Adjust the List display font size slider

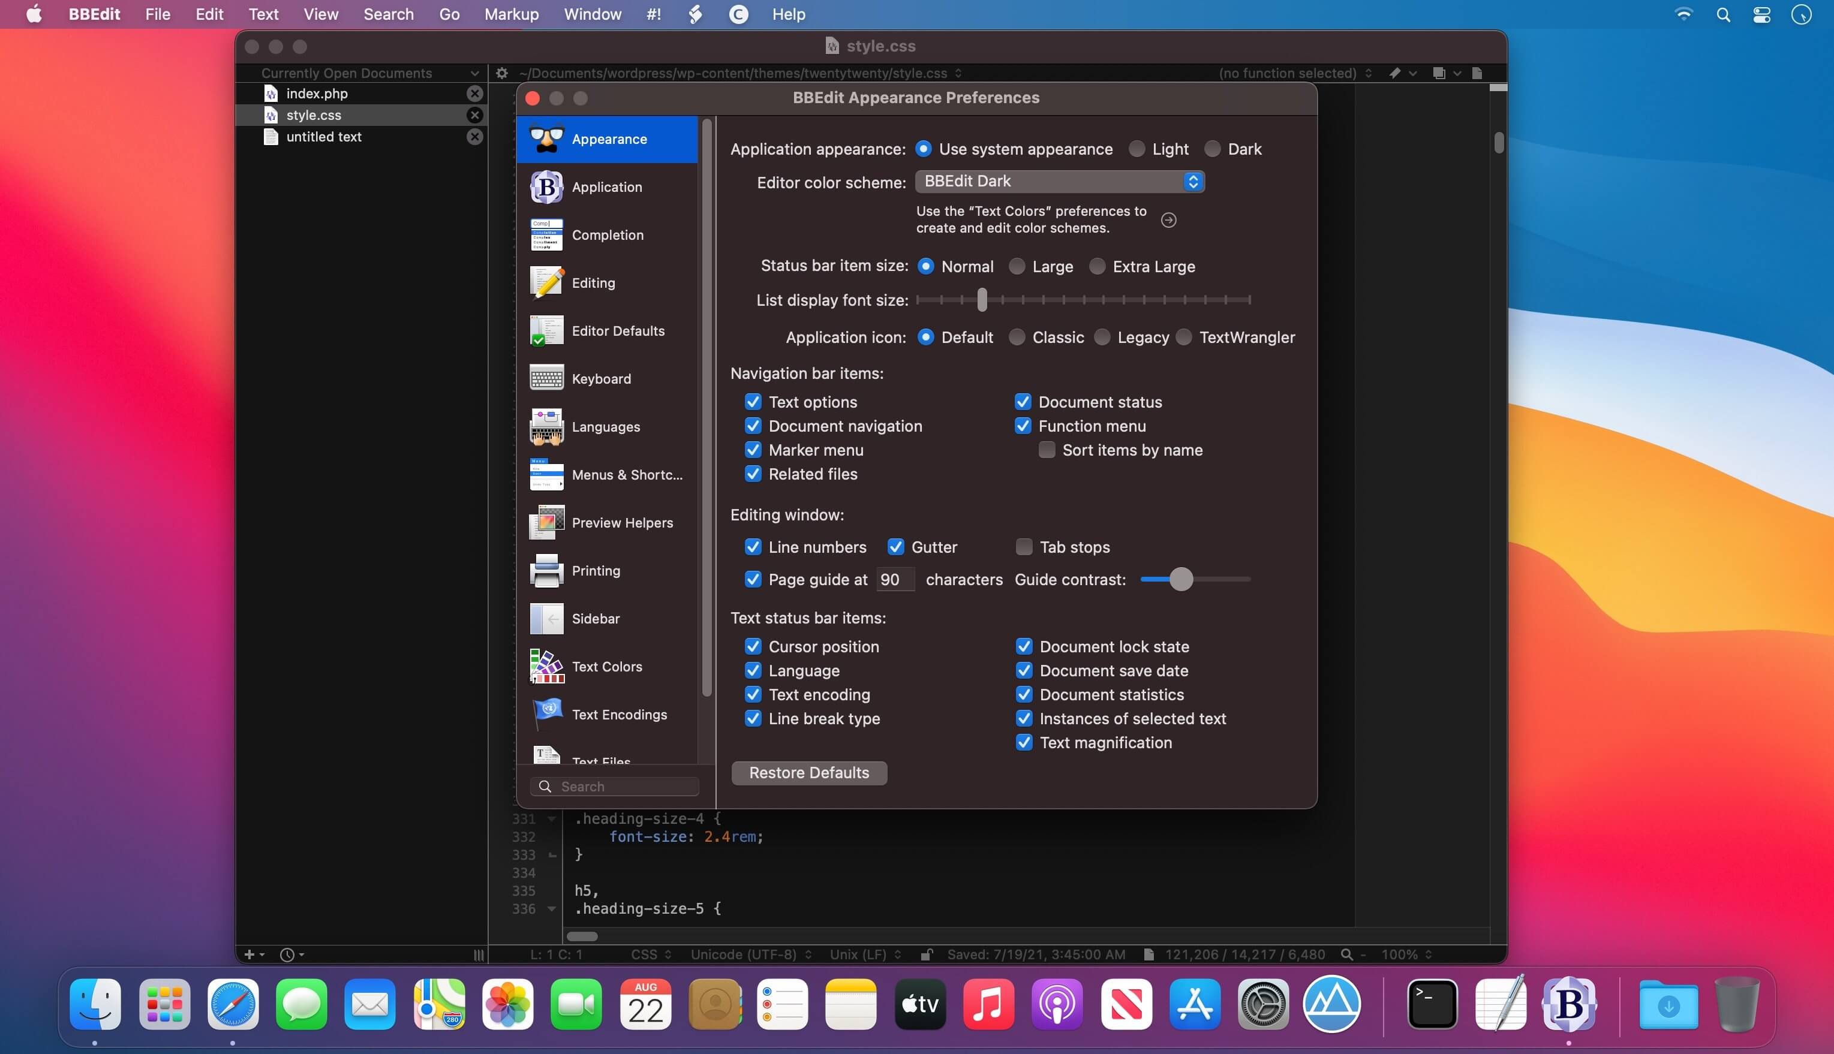[x=982, y=300]
